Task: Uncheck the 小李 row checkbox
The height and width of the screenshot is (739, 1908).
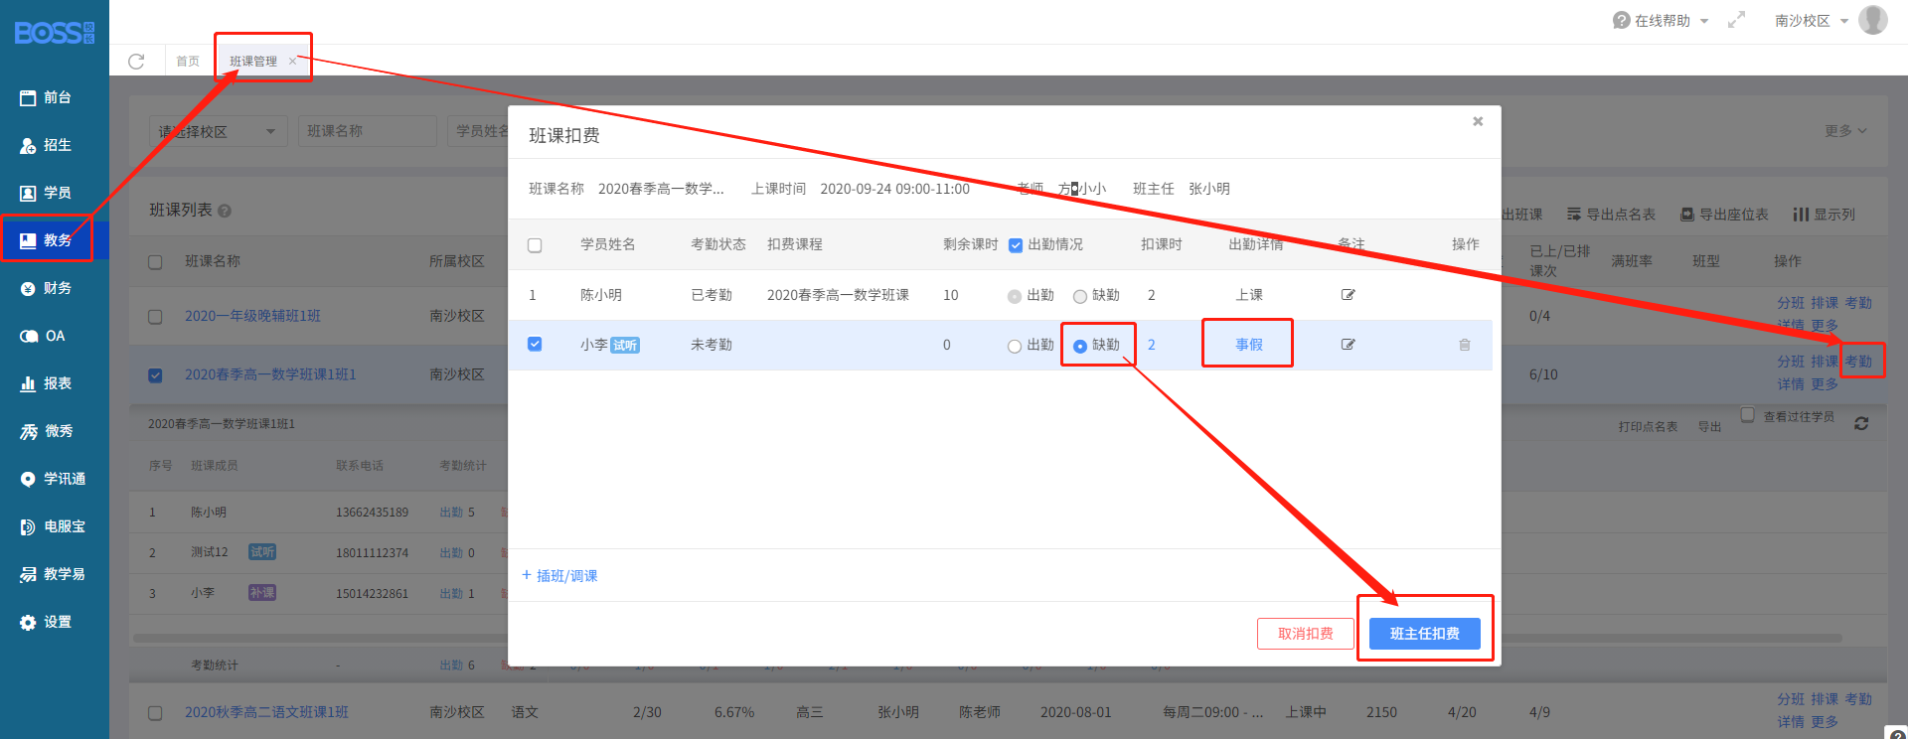Action: click(x=535, y=344)
